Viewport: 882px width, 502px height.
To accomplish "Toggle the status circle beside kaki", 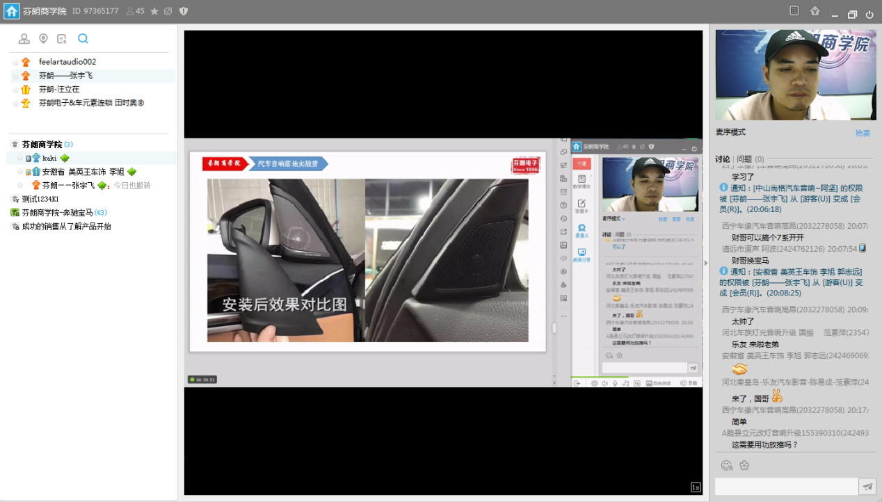I will point(20,159).
